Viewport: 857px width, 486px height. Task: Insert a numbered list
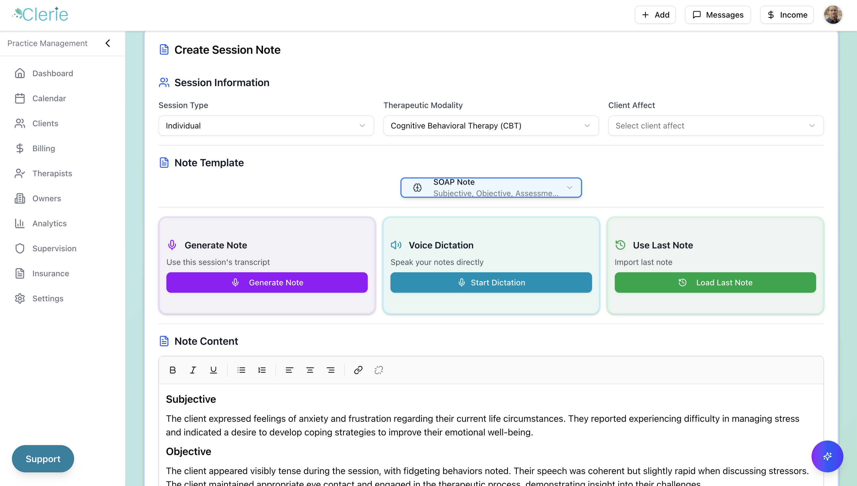coord(262,370)
